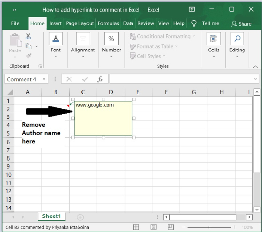Screen dimensions: 262x232
Task: Click the Ribbon Display Options icon
Action: point(192,9)
